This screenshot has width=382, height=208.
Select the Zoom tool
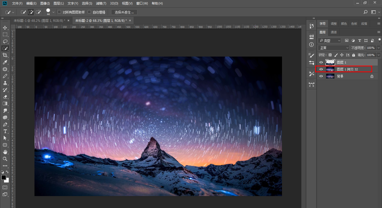(x=5, y=159)
